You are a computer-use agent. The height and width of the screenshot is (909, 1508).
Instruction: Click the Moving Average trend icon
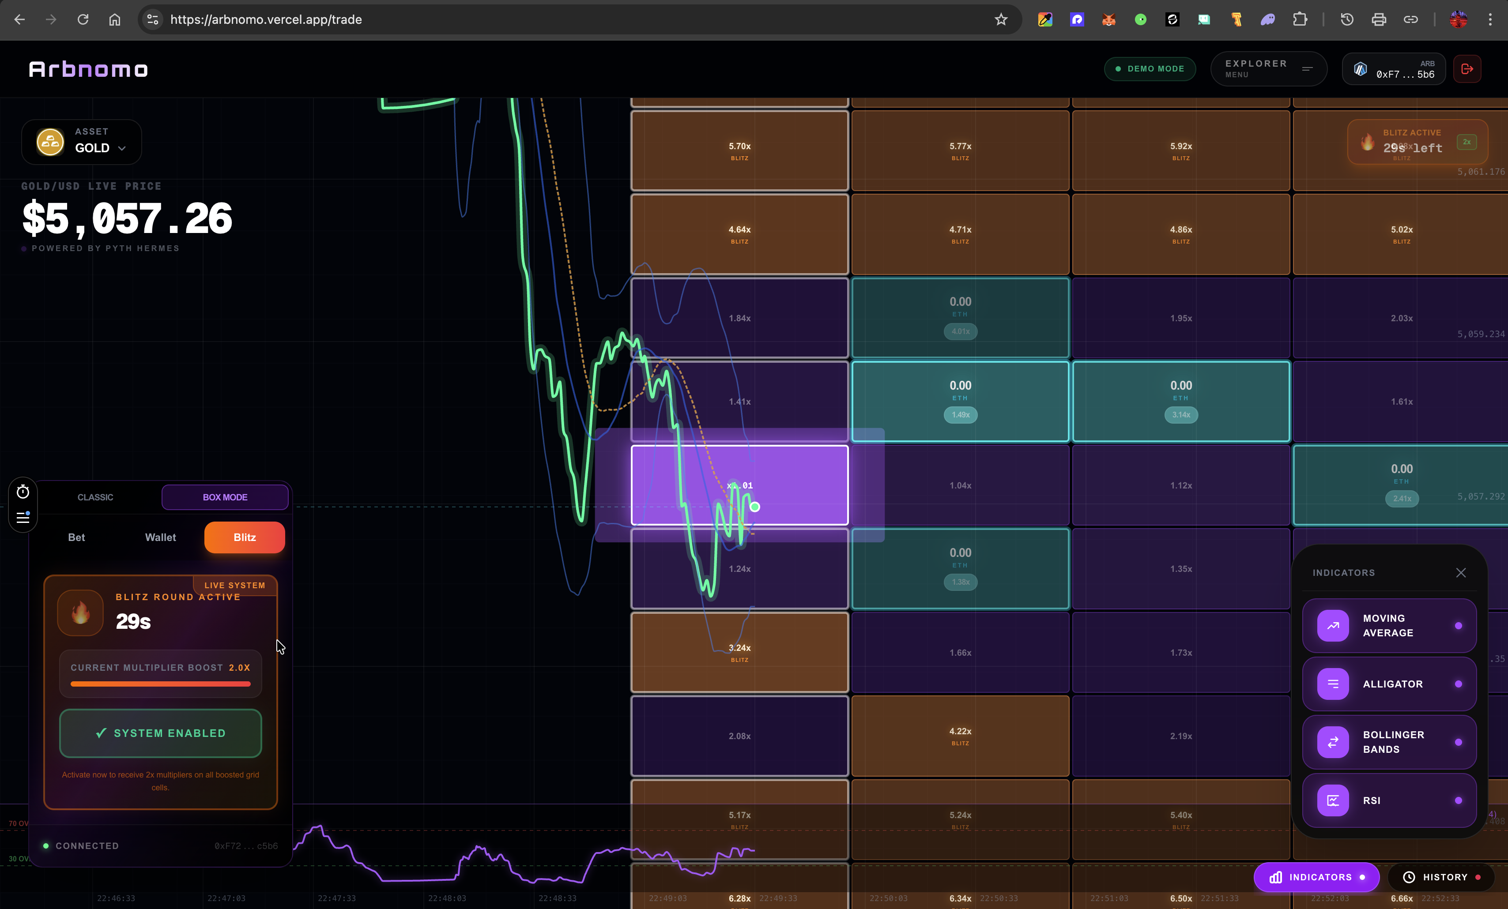pos(1332,626)
